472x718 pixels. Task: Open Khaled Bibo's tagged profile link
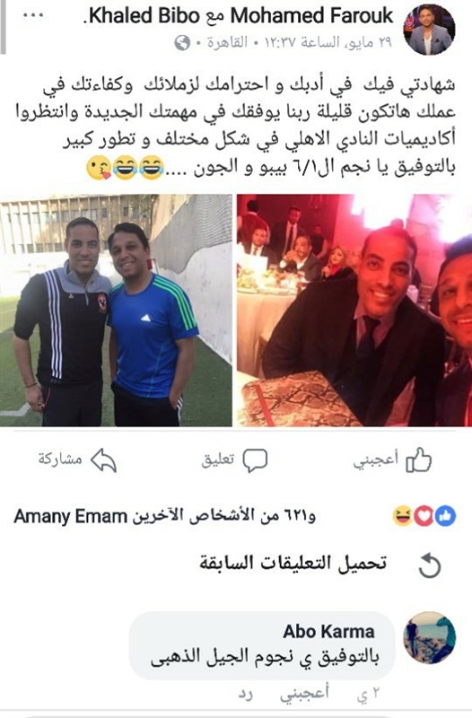point(144,15)
